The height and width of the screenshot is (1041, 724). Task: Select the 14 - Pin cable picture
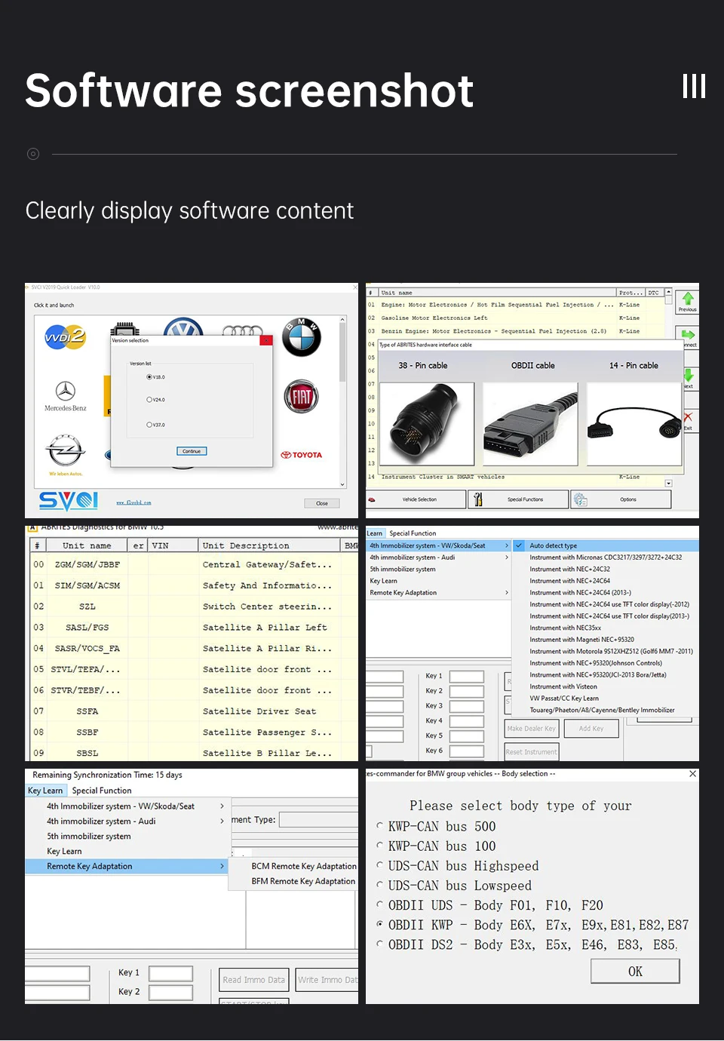[x=634, y=423]
